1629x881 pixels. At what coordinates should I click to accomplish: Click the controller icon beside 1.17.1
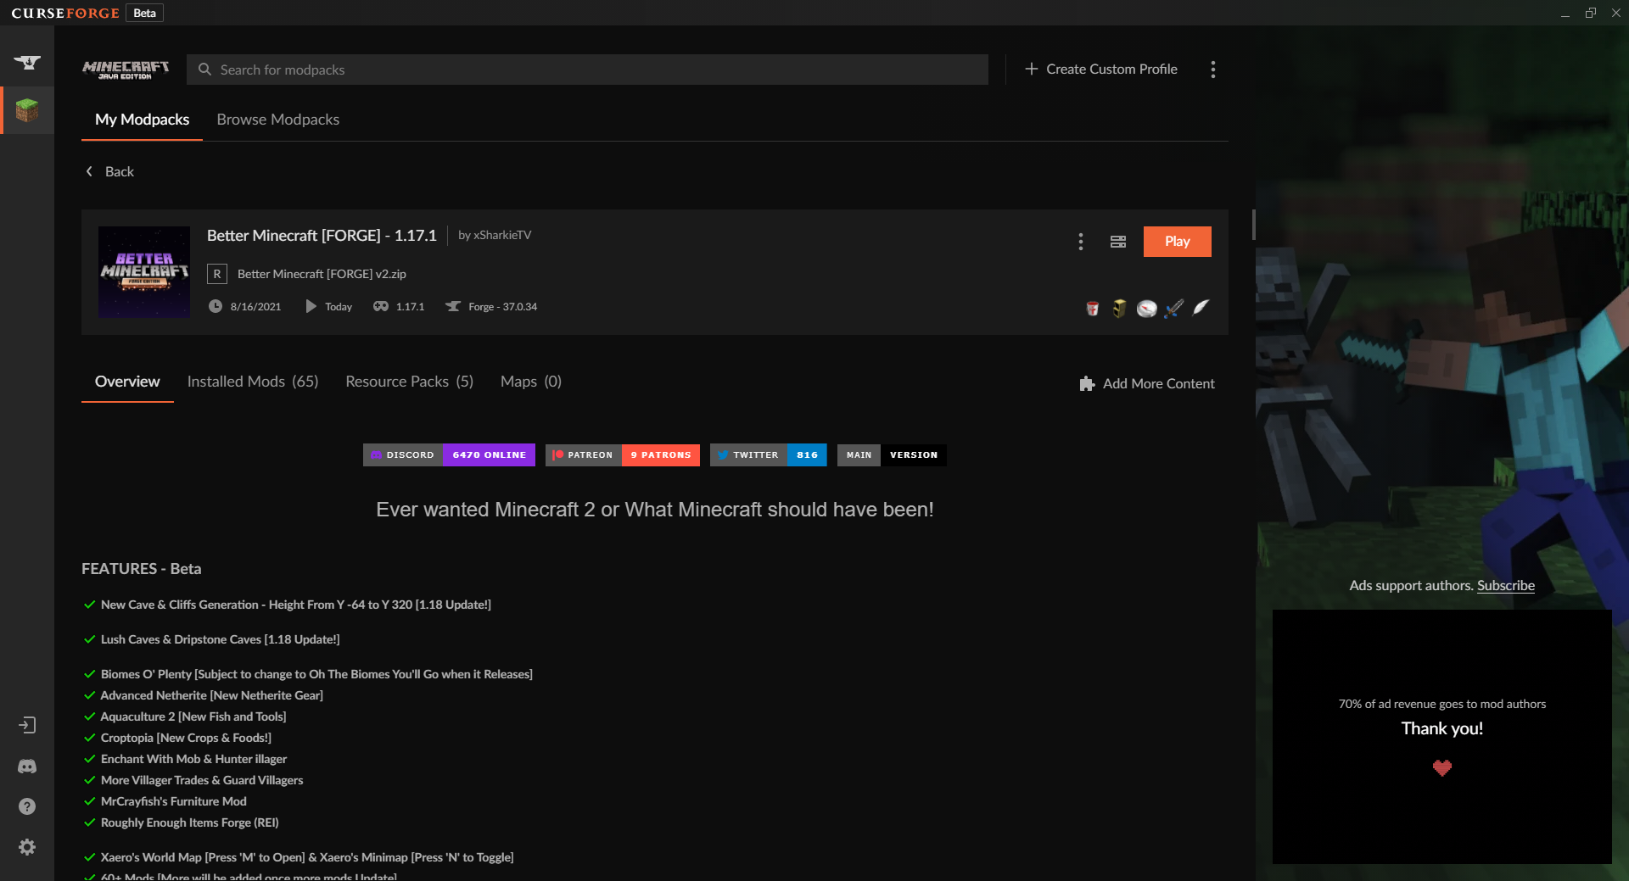(381, 306)
